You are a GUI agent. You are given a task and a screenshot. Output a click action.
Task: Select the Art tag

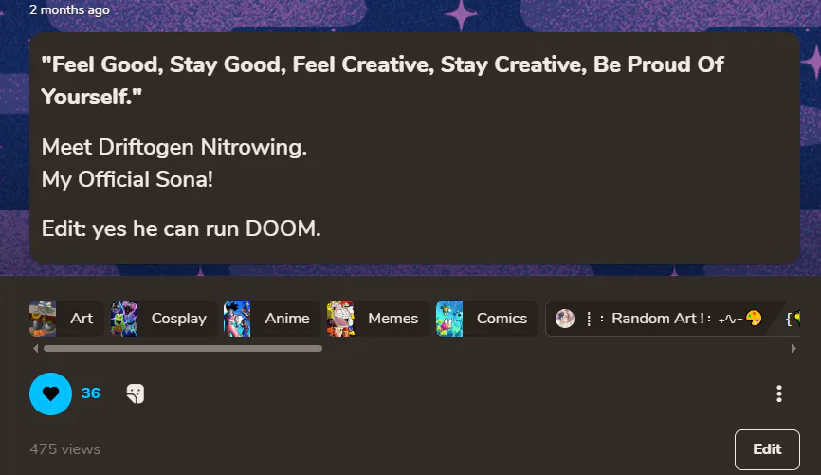pyautogui.click(x=66, y=319)
